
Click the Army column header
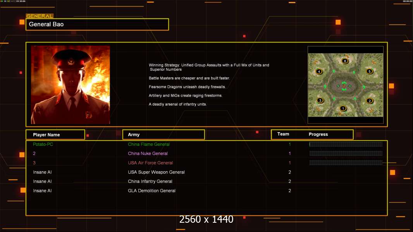pos(163,134)
